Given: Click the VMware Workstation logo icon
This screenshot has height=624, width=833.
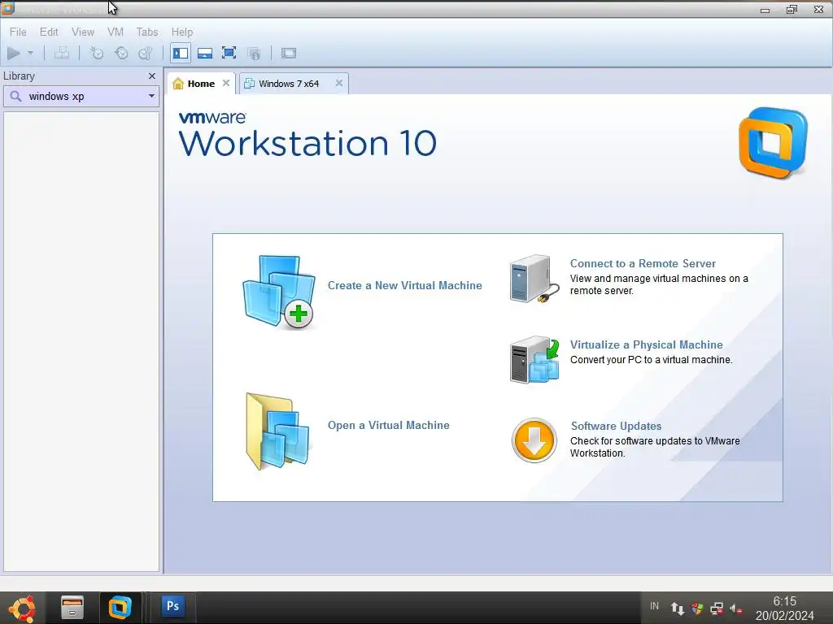Looking at the screenshot, I should pos(774,143).
